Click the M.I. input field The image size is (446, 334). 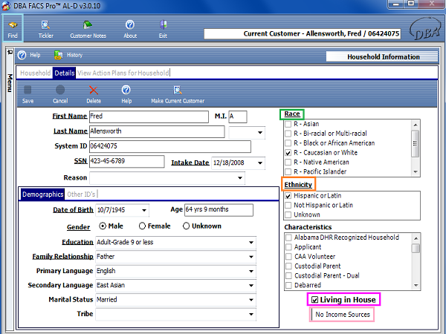(238, 117)
